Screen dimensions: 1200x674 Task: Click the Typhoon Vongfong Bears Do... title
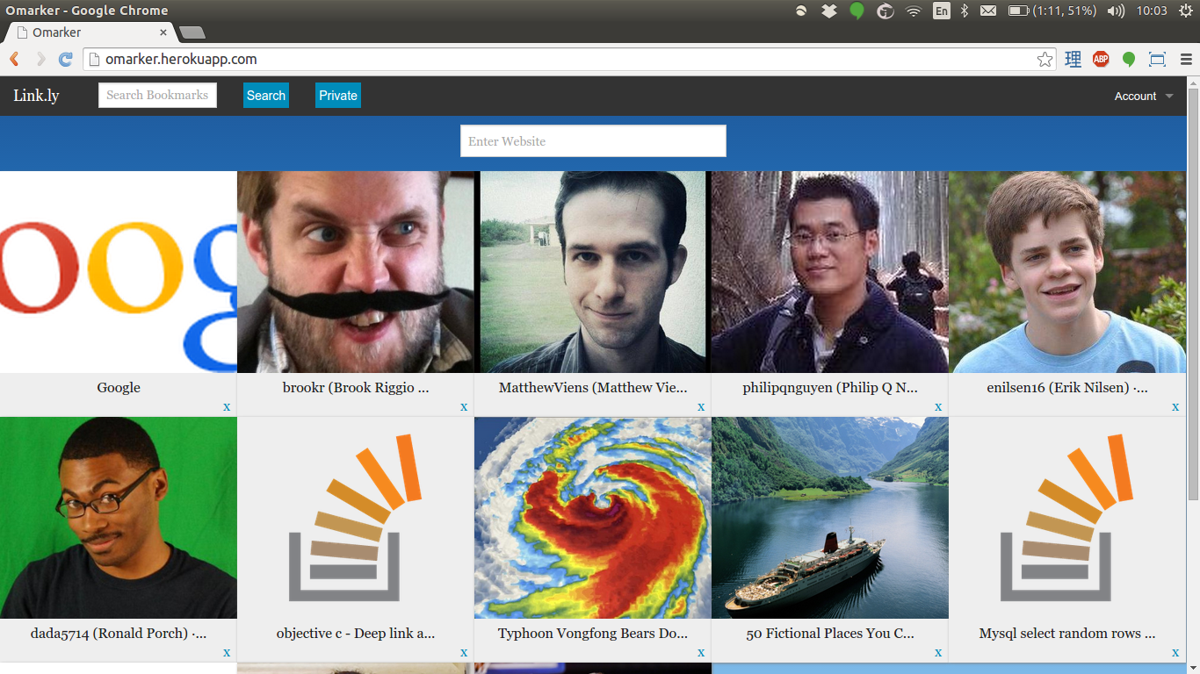(x=593, y=633)
